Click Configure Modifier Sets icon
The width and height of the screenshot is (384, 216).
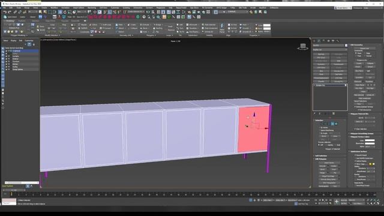pyautogui.click(x=334, y=113)
